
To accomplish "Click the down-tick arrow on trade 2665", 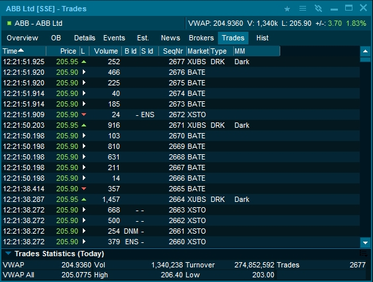I will click(x=83, y=189).
